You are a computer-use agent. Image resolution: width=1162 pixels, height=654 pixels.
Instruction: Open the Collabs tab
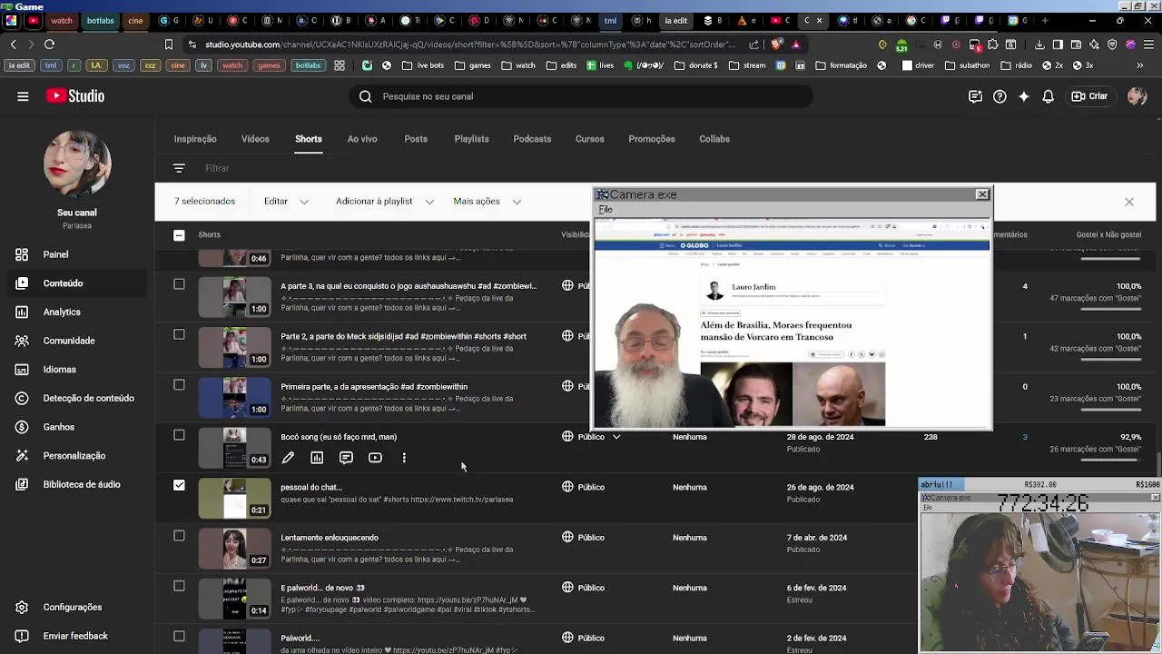(714, 139)
